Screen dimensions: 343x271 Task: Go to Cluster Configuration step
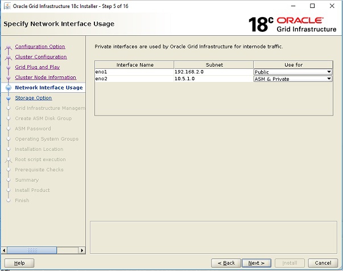tap(41, 57)
